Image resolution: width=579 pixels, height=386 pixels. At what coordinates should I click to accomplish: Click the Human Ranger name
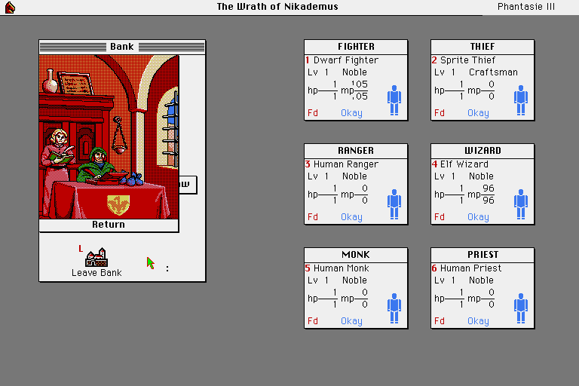coord(346,165)
